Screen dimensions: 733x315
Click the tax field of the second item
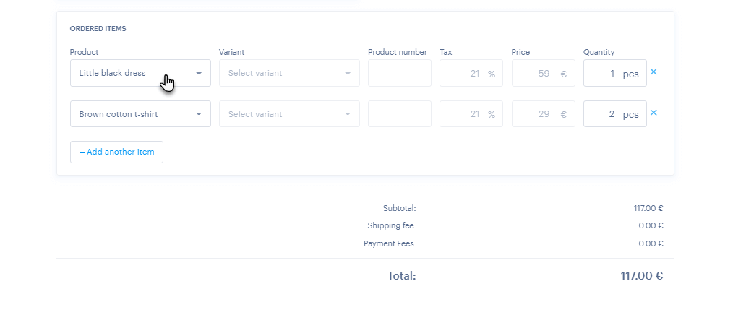471,114
